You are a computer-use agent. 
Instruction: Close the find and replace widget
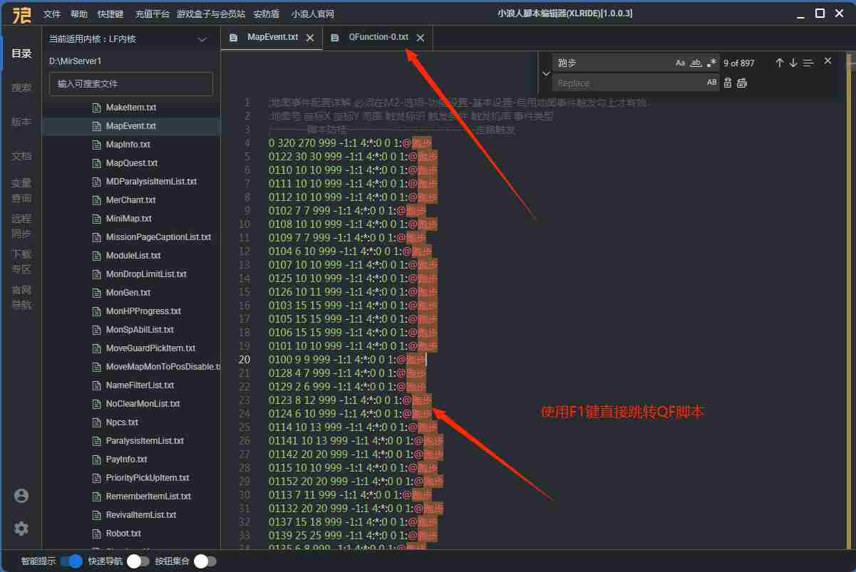tap(827, 61)
